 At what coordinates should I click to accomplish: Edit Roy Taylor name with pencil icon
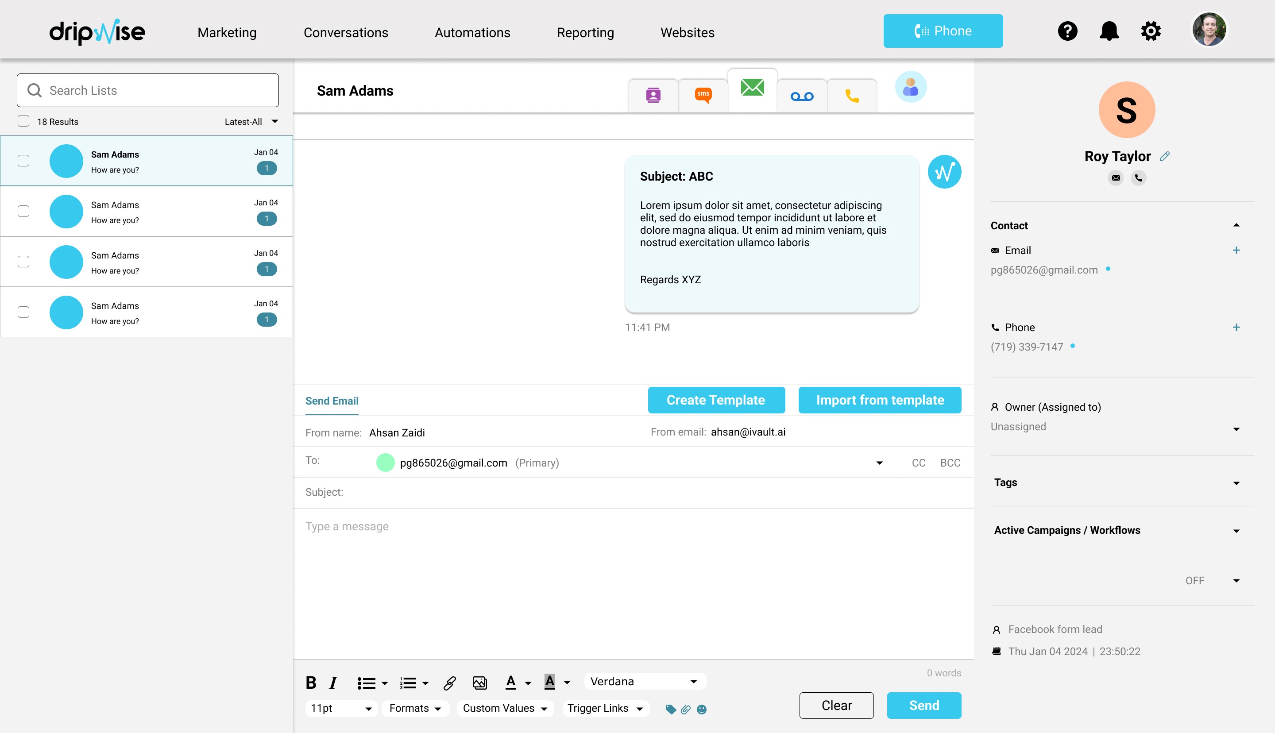[1165, 157]
